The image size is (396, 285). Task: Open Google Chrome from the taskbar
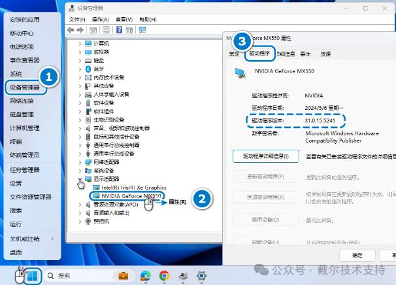pos(165,276)
